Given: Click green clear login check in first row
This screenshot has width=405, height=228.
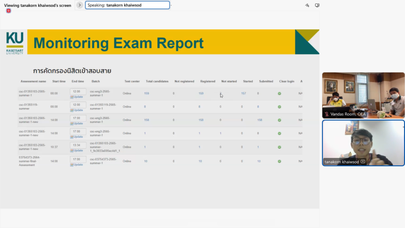Looking at the screenshot, I should [x=280, y=93].
